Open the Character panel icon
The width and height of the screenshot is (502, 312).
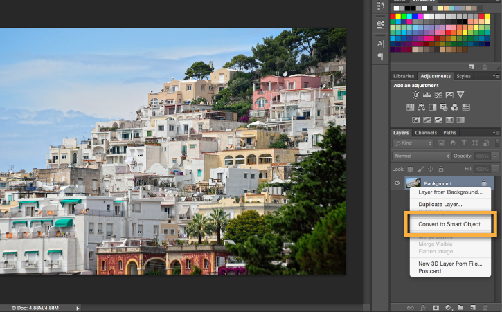tap(380, 44)
